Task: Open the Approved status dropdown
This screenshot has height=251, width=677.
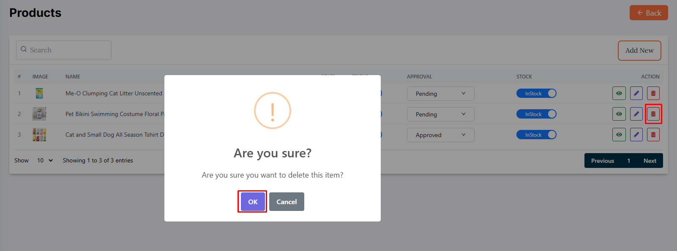Action: [440, 135]
